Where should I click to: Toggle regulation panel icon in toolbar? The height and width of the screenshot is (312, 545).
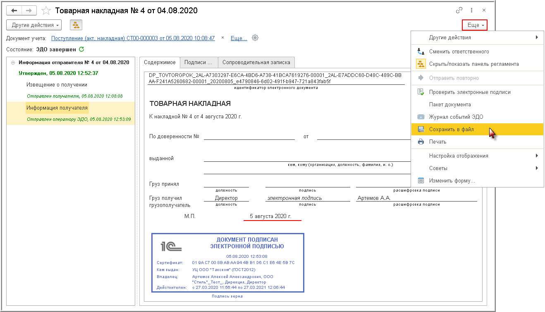pyautogui.click(x=76, y=25)
